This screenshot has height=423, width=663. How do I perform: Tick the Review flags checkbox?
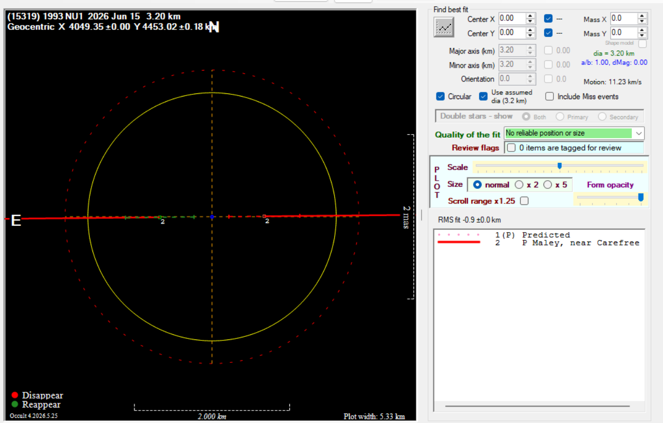[x=511, y=147]
